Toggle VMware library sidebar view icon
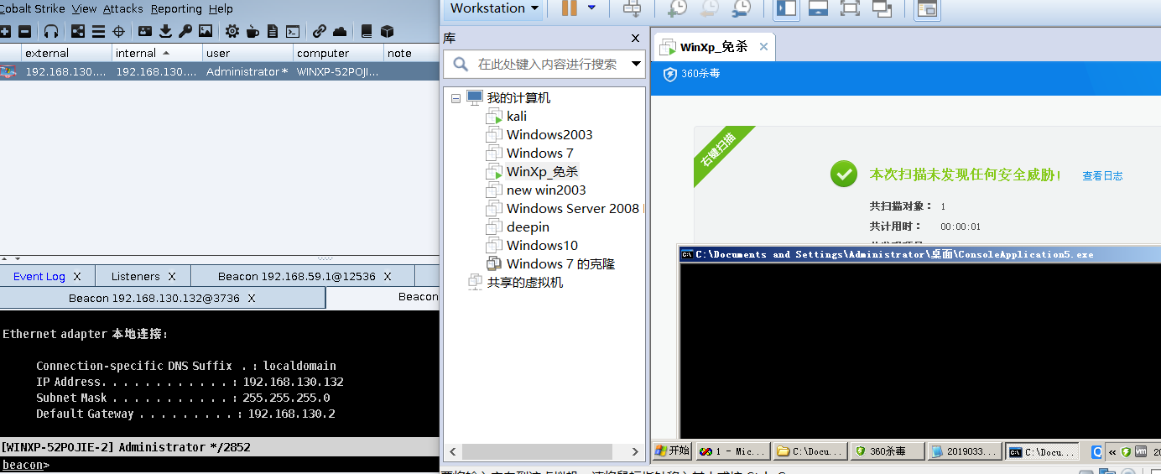This screenshot has width=1161, height=474. [786, 8]
